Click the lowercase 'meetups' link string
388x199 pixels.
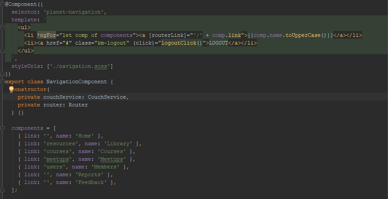pyautogui.click(x=58, y=159)
